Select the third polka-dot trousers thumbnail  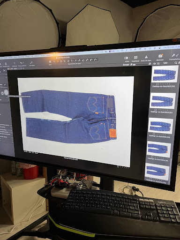click(x=160, y=126)
